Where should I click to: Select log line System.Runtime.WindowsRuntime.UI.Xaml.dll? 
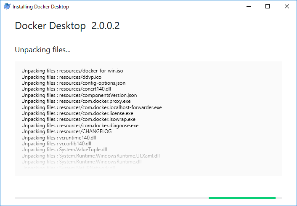(90, 156)
